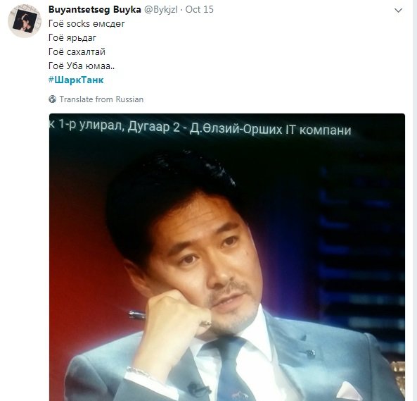Open Buyantsetseg Buyka's profile avatar
This screenshot has width=417, height=401.
[25, 21]
